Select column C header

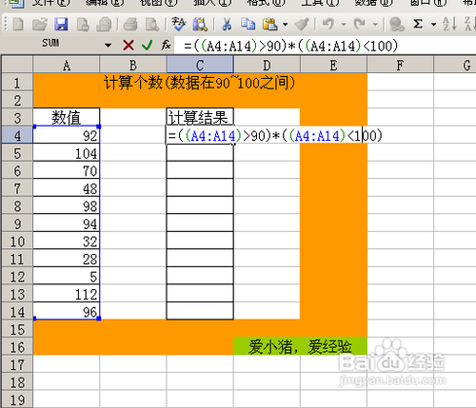(x=200, y=66)
